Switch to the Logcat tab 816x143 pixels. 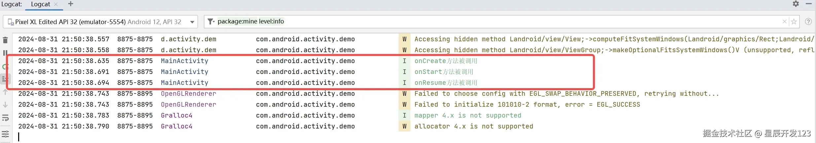pos(40,4)
